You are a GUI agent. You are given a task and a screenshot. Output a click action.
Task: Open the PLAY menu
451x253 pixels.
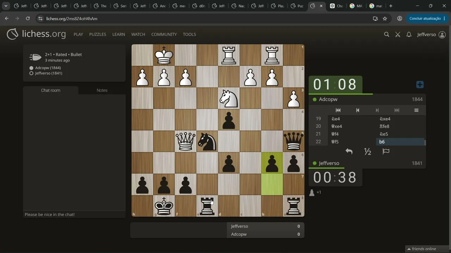click(x=78, y=34)
